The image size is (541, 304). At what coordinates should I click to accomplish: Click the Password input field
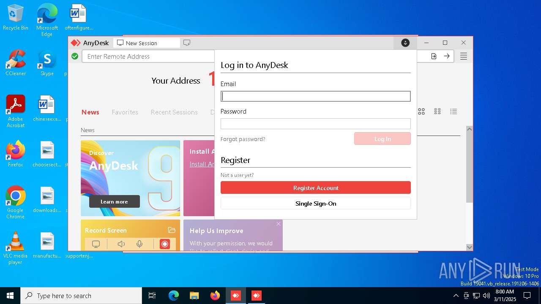[316, 124]
